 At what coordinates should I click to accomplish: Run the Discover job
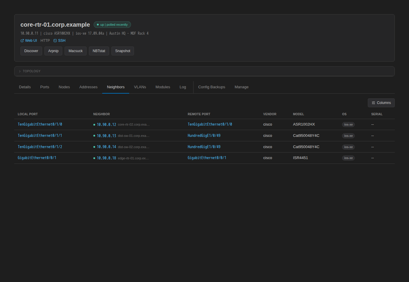pyautogui.click(x=31, y=51)
